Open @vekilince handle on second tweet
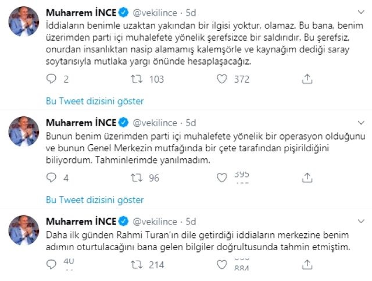This screenshot has height=281, width=372. [x=156, y=123]
